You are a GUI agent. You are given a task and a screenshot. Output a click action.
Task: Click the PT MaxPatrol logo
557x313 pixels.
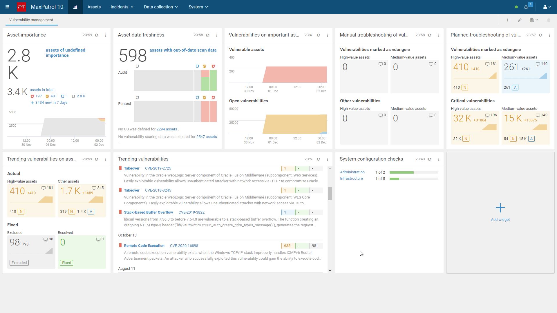(x=21, y=7)
